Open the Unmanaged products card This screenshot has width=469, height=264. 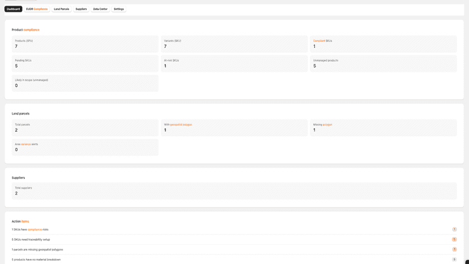383,63
